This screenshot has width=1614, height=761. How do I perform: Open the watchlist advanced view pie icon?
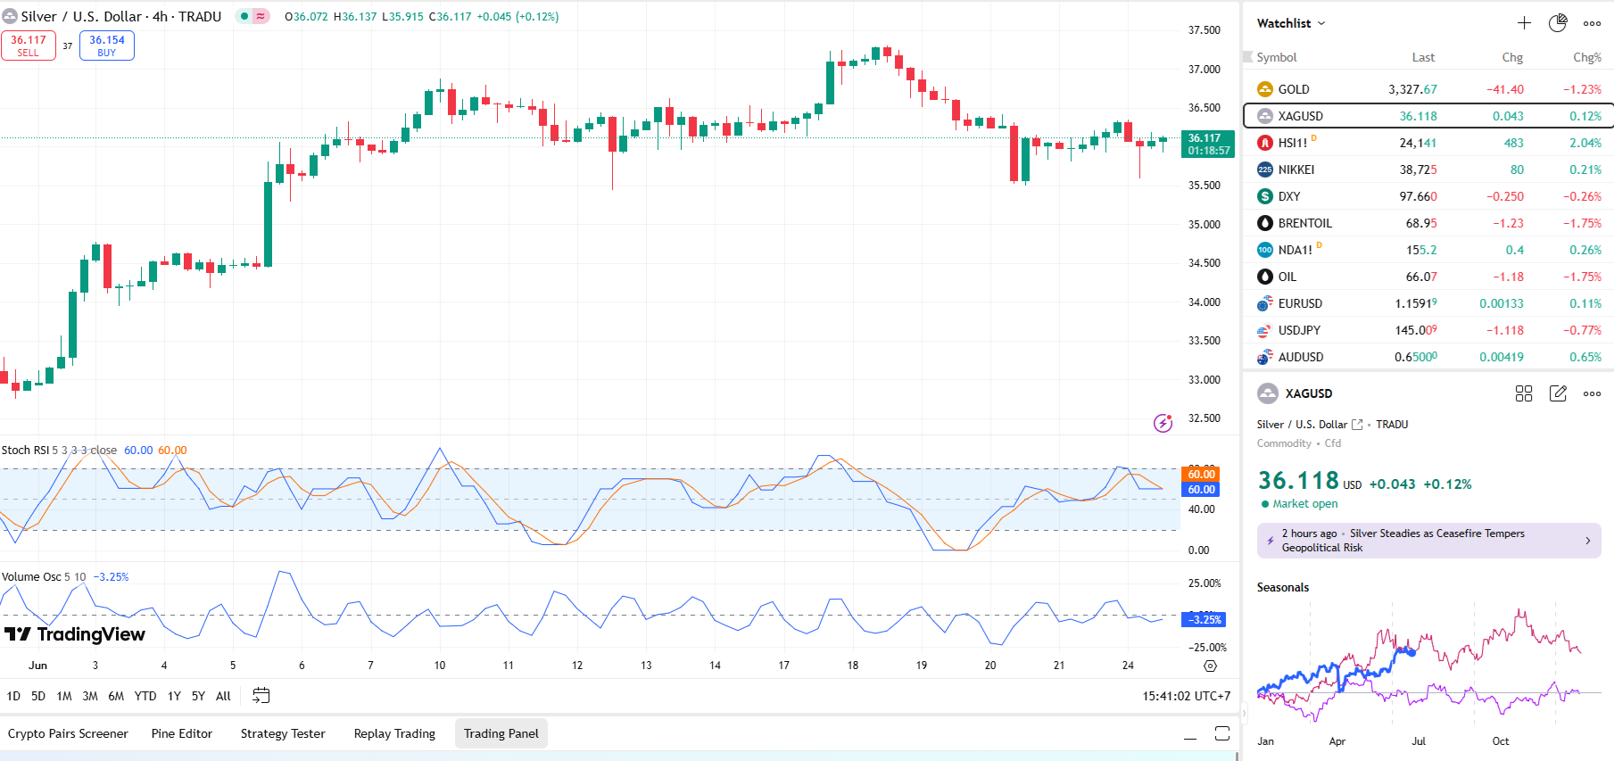(1558, 23)
